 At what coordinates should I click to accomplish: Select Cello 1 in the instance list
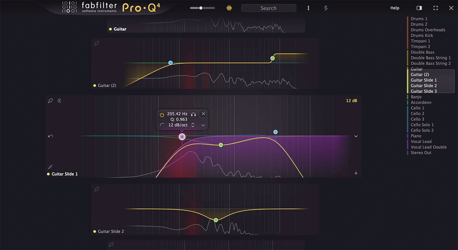tap(418, 108)
